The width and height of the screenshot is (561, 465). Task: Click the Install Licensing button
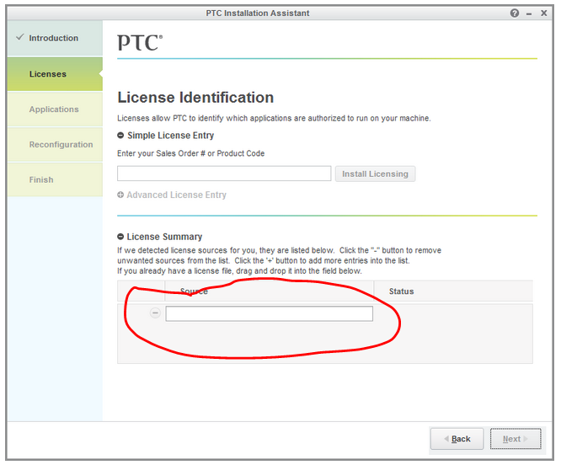click(375, 174)
